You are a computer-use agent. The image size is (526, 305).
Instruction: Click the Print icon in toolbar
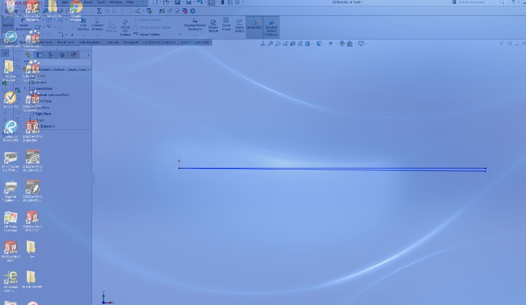pos(188,2)
